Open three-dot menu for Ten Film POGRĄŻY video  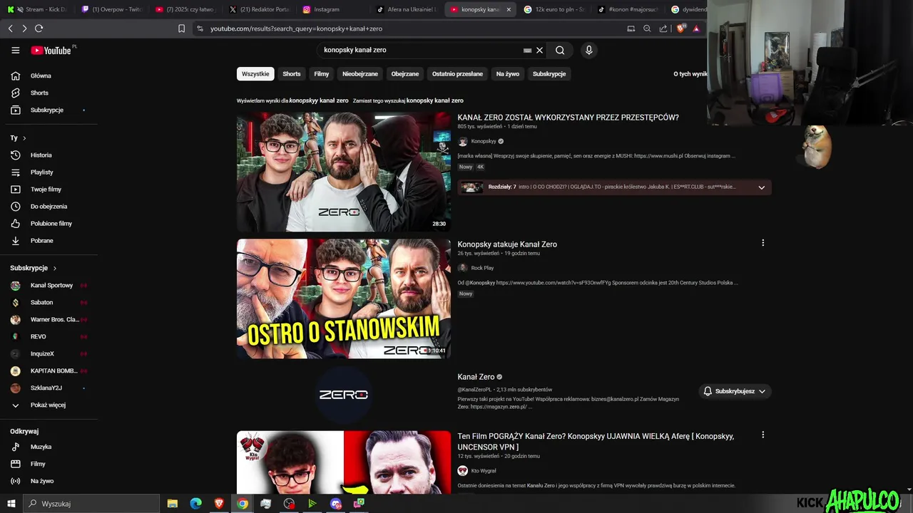[762, 435]
